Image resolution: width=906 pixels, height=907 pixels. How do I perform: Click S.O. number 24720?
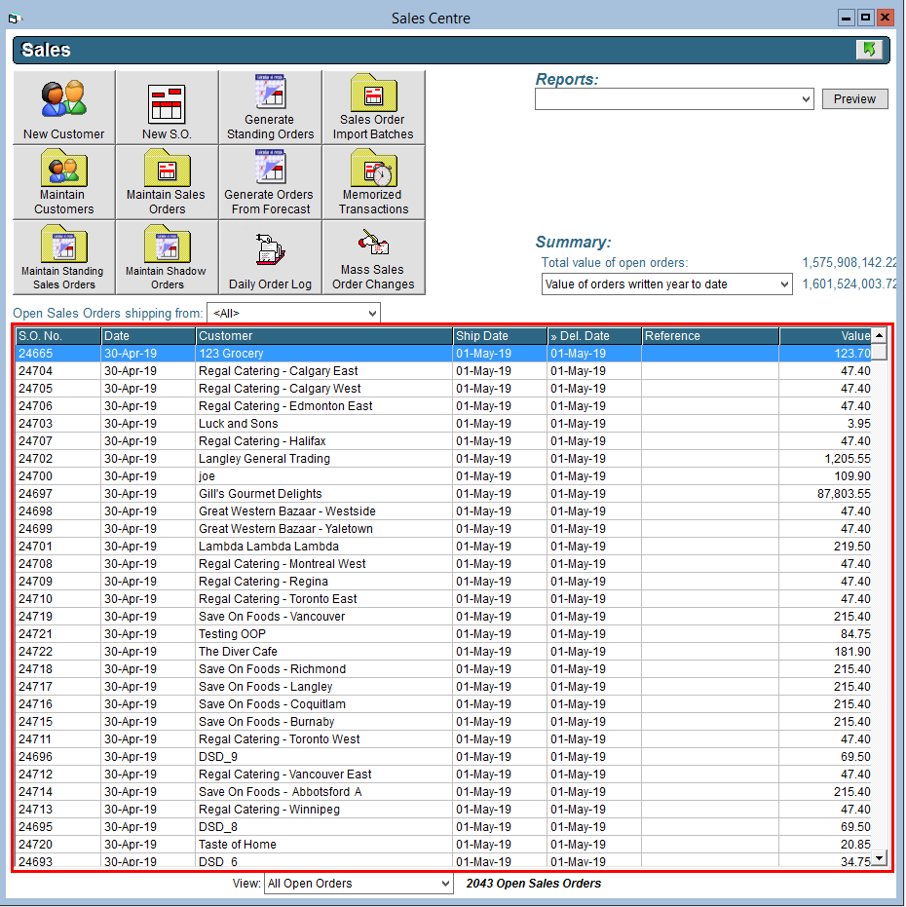(57, 845)
